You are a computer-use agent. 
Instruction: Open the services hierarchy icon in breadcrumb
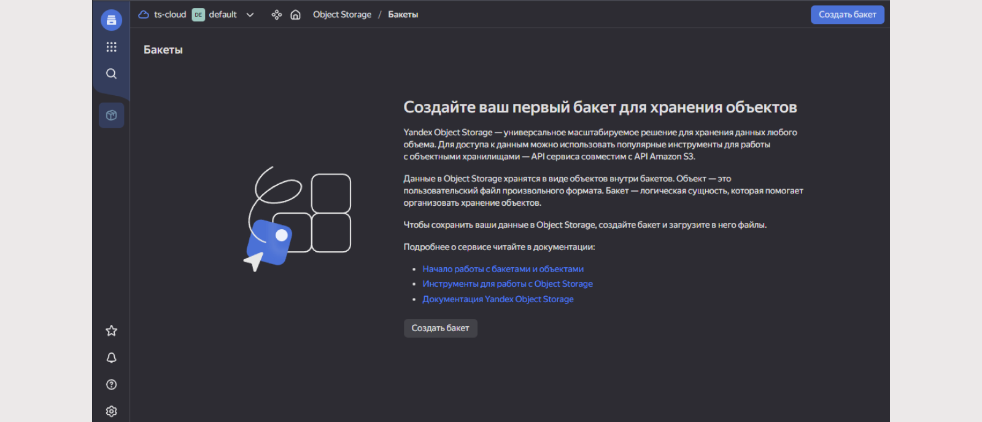[x=277, y=15]
